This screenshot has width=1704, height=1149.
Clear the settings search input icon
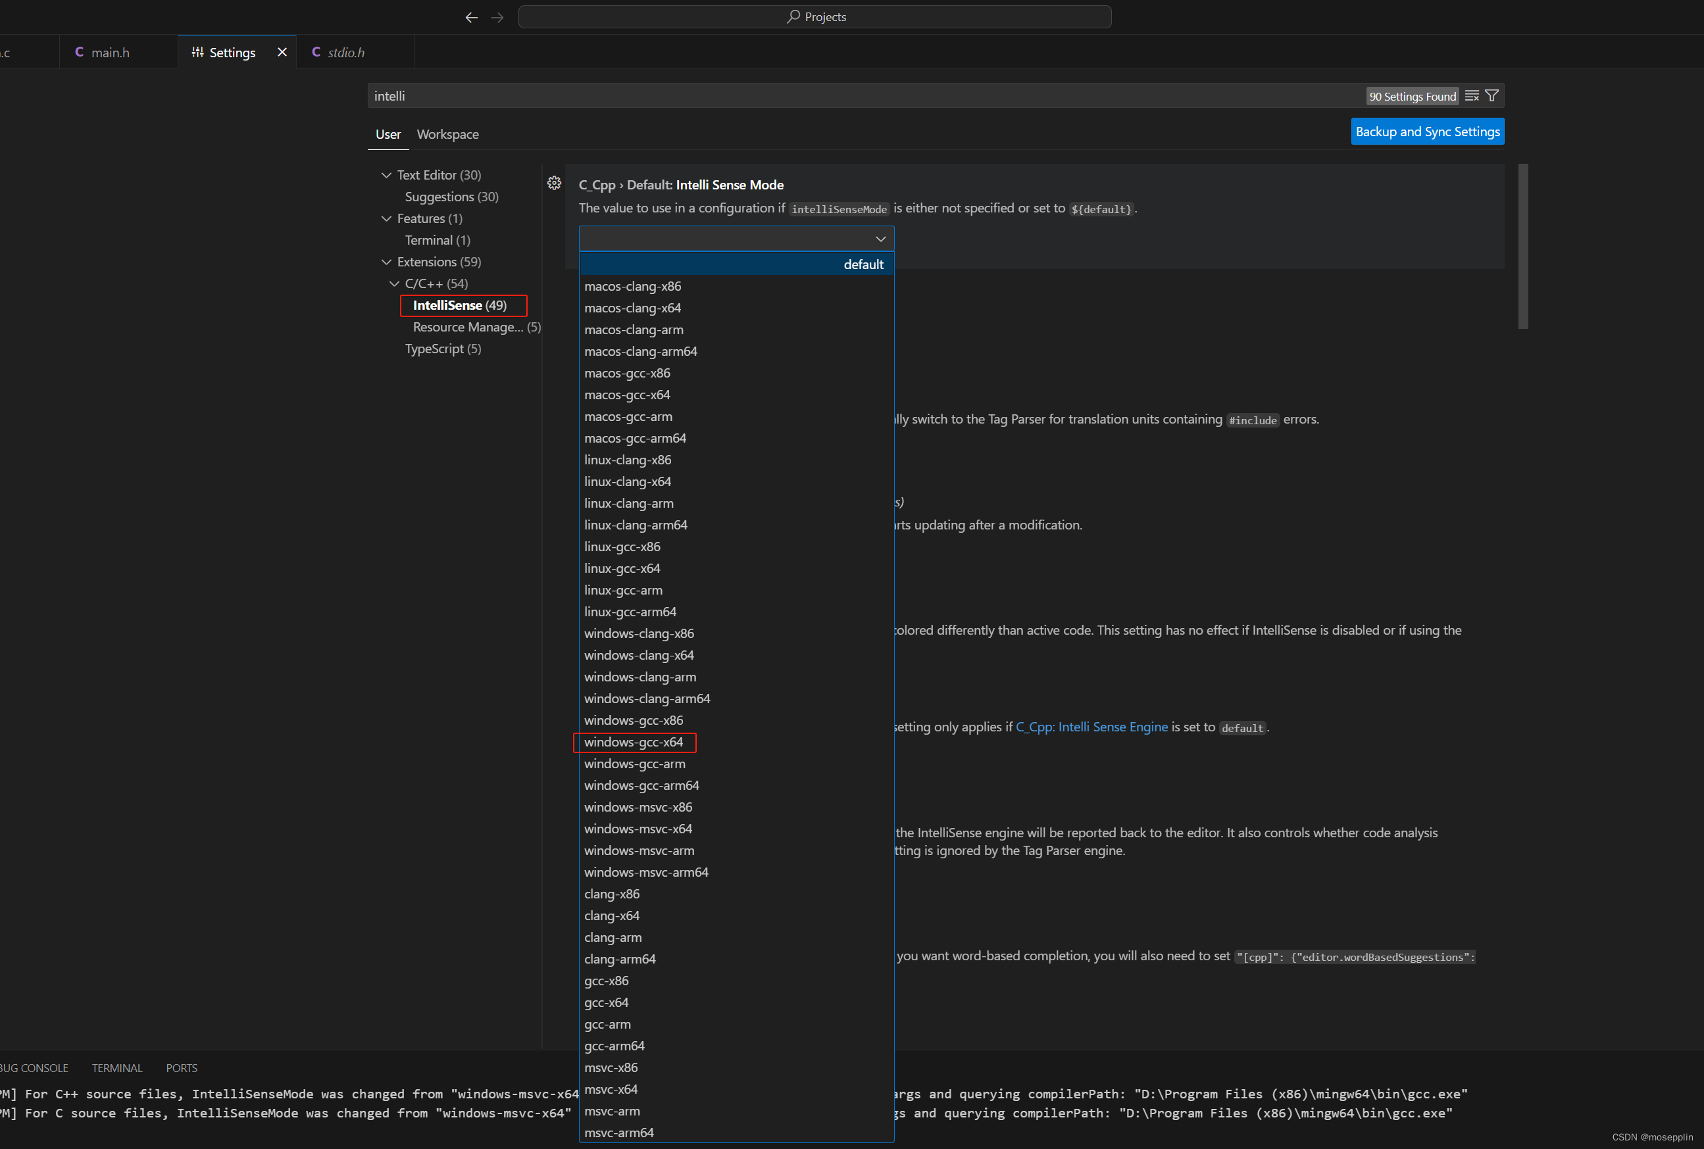[1471, 96]
